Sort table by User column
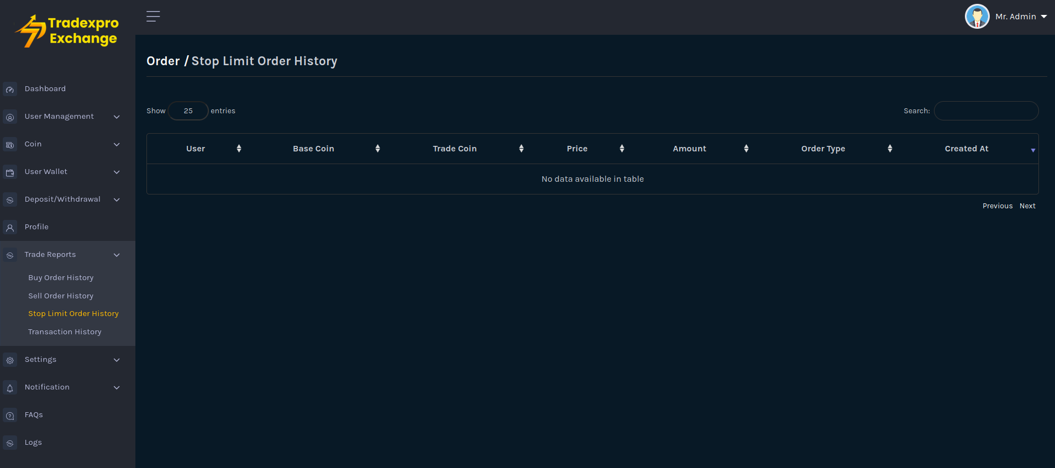This screenshot has width=1055, height=468. (196, 149)
